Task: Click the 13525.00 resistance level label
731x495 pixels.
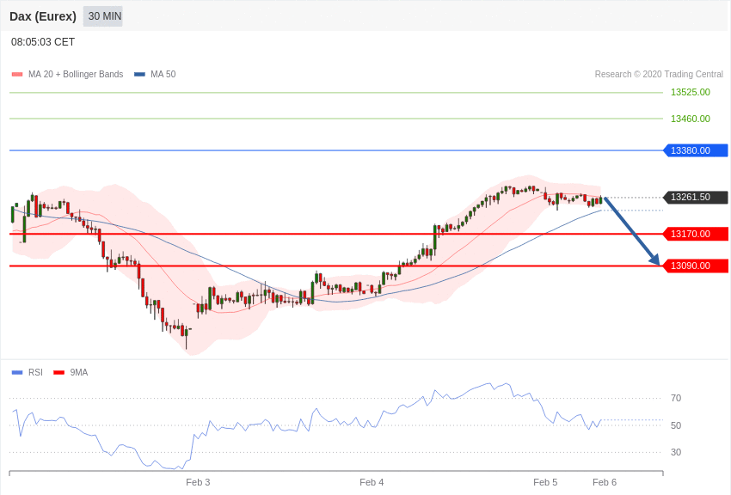Action: click(x=691, y=92)
